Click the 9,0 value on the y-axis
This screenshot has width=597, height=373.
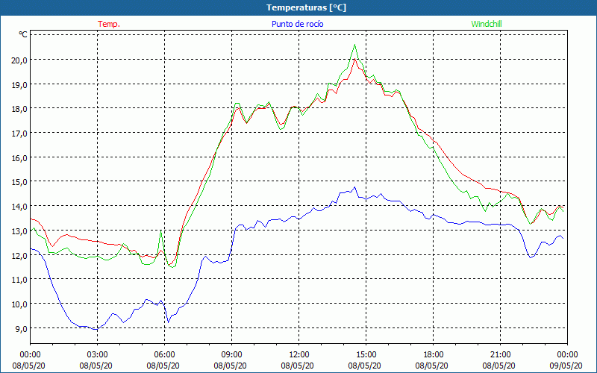20,328
